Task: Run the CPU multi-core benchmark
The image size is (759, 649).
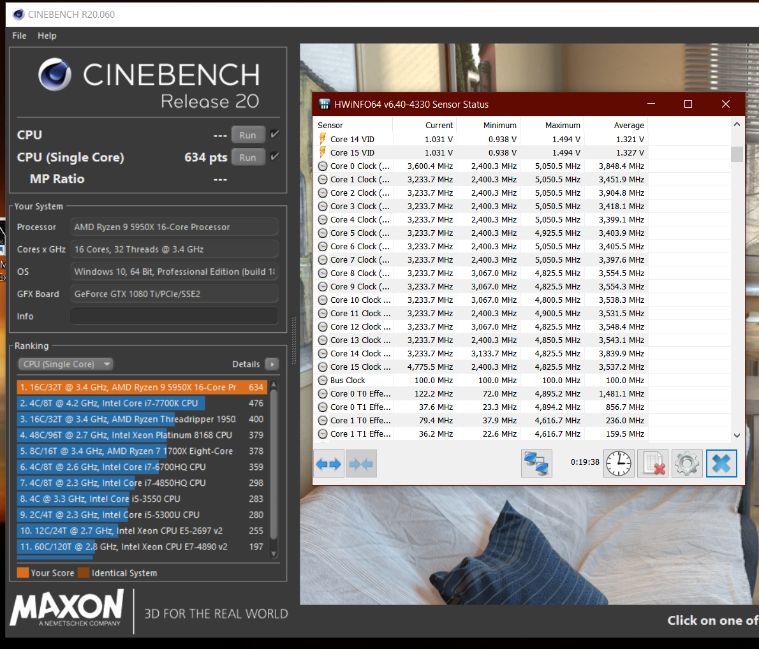Action: (x=248, y=135)
